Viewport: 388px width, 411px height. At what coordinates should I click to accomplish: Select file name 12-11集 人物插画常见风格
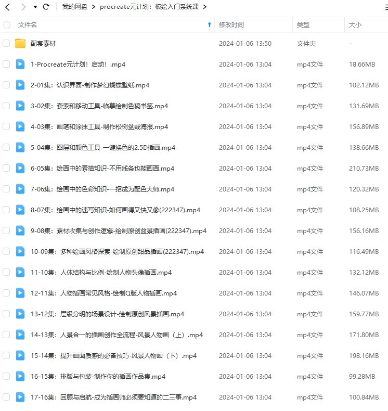click(x=104, y=293)
